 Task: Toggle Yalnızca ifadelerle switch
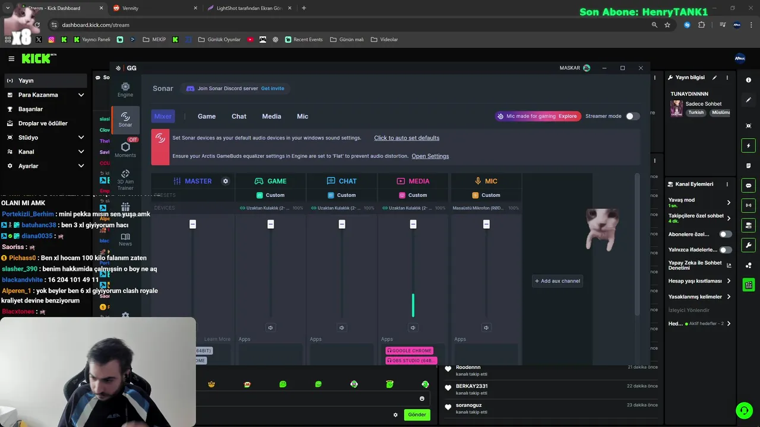click(x=726, y=250)
